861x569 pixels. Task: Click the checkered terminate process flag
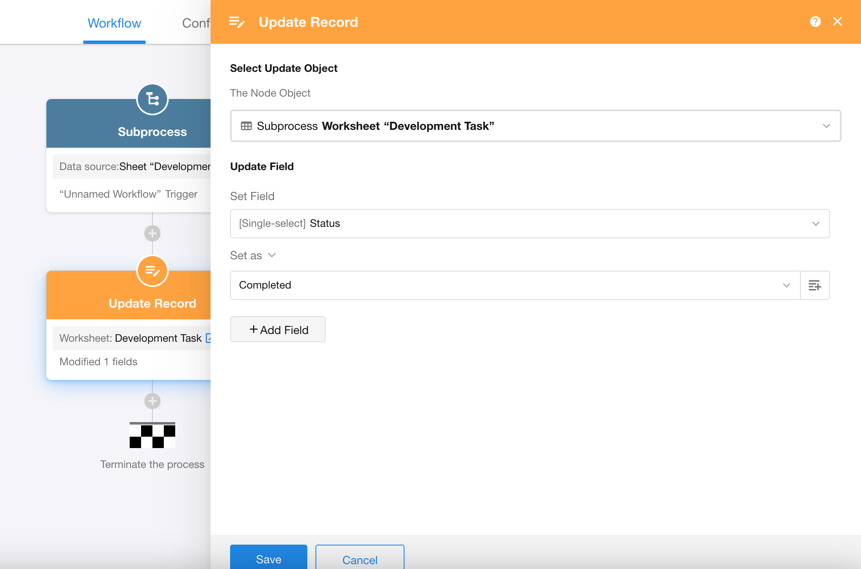pos(152,435)
